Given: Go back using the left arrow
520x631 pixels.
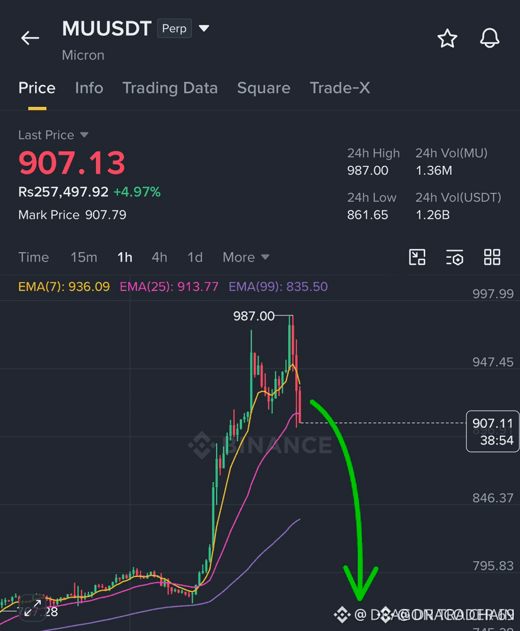Looking at the screenshot, I should pos(30,38).
